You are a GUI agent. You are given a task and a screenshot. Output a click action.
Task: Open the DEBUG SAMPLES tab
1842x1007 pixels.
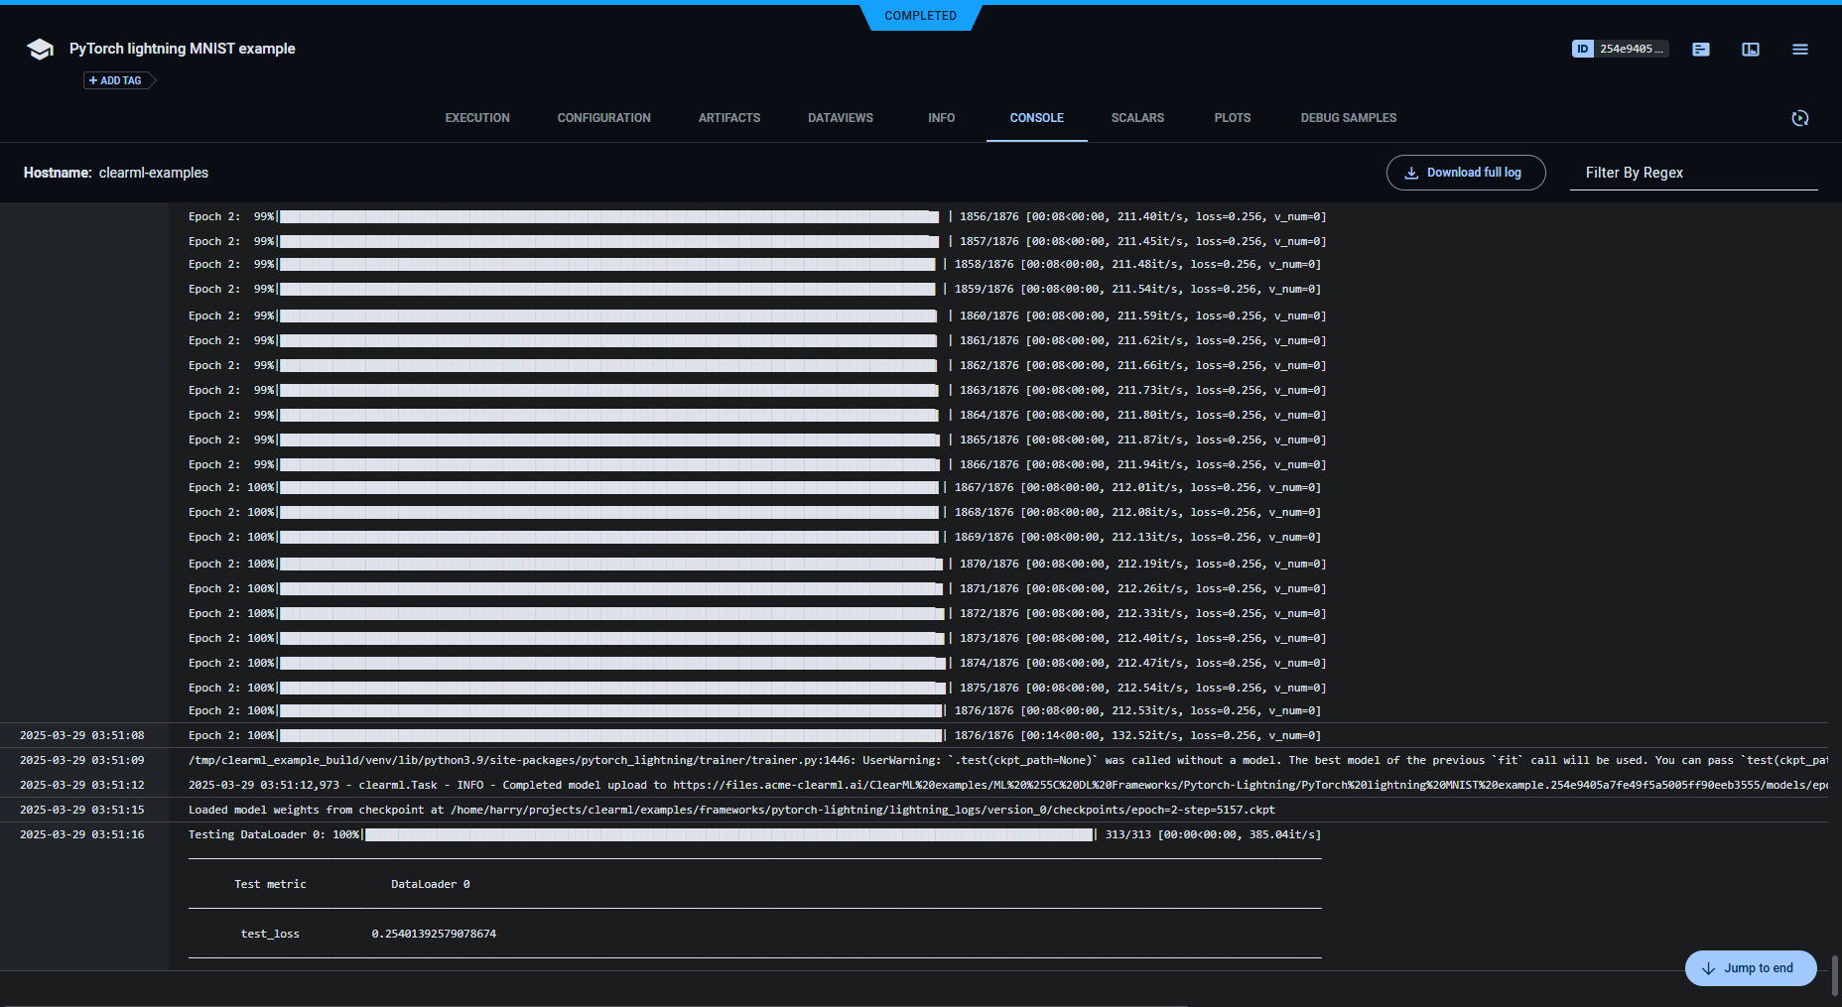tap(1348, 118)
